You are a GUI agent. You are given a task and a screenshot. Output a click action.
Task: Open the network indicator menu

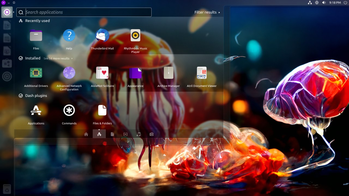(310, 2)
